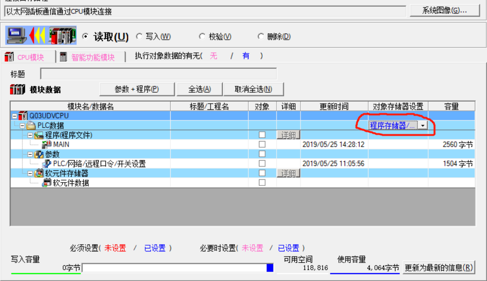
Task: Select the 写入(W) radio button
Action: coord(139,36)
